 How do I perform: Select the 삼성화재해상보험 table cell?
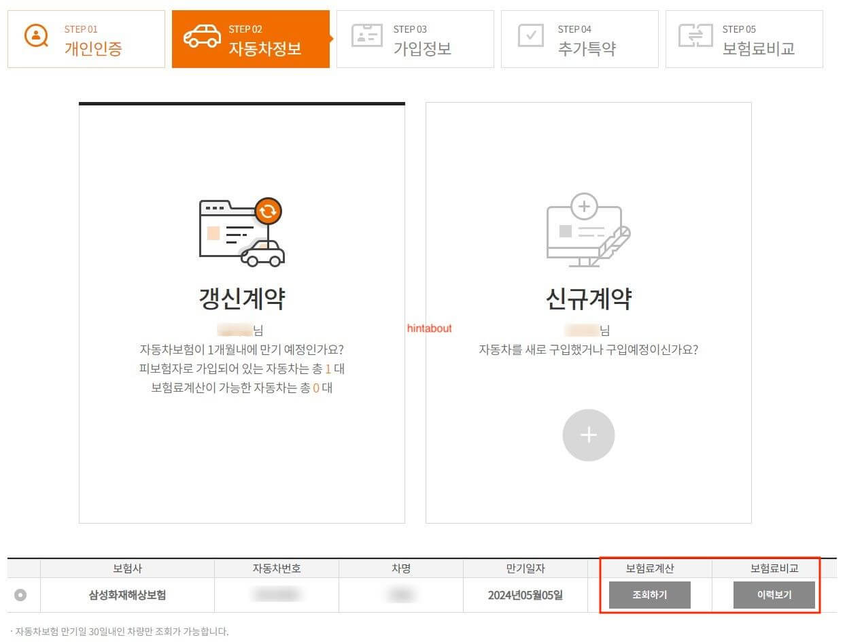pyautogui.click(x=127, y=595)
